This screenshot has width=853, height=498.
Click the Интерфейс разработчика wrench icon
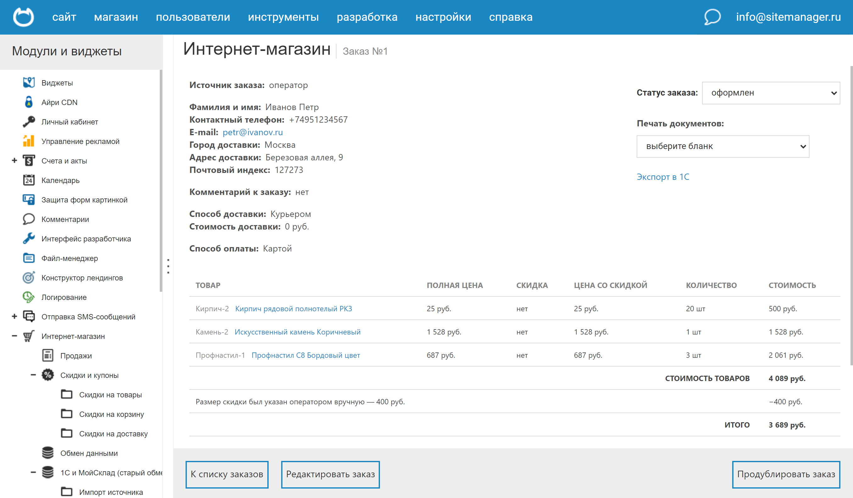click(29, 238)
